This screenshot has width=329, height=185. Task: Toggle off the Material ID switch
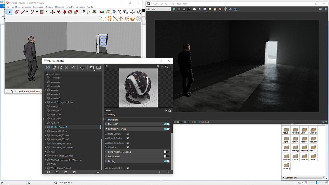[x=167, y=124]
